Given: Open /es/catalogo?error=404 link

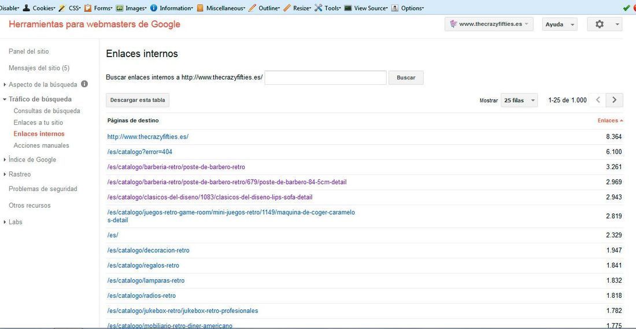Looking at the screenshot, I should click(x=139, y=152).
